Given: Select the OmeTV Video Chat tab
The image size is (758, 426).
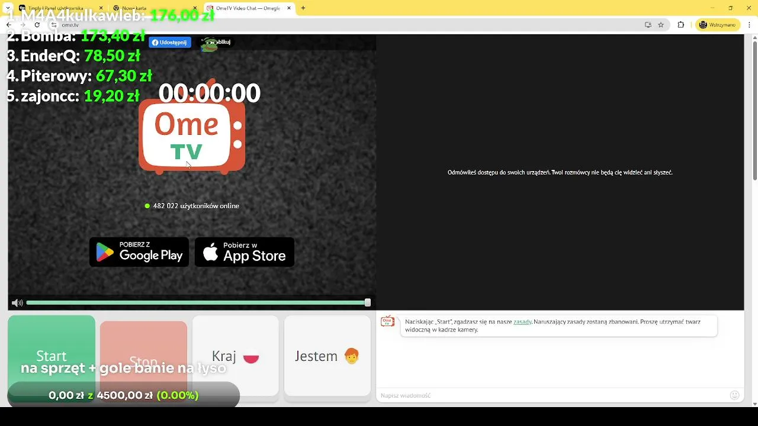Looking at the screenshot, I should 249,8.
